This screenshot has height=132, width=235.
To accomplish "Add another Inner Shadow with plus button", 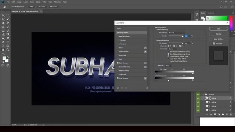I will coord(145,52).
